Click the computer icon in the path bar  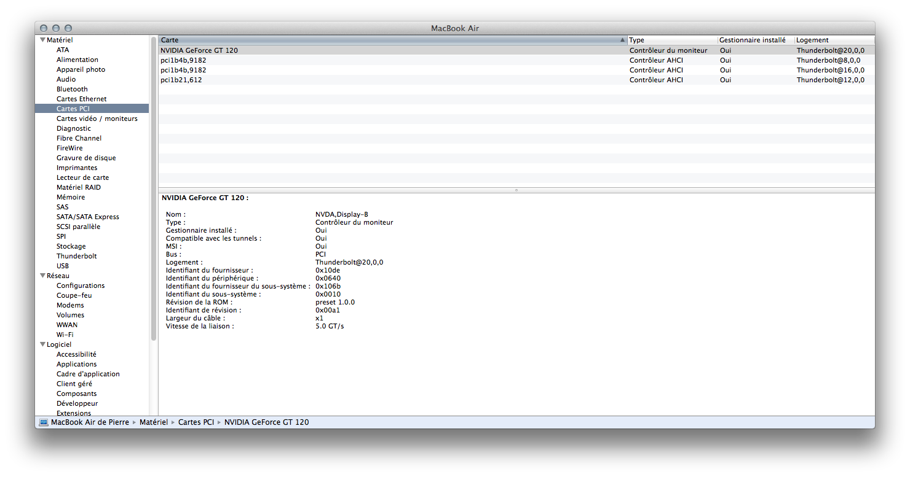44,422
